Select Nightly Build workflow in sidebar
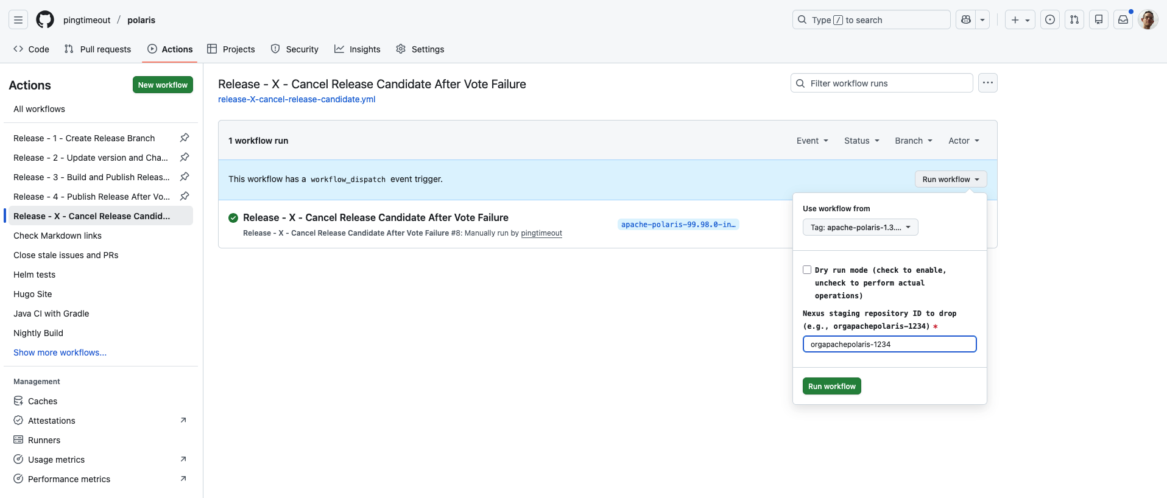1167x498 pixels. point(38,333)
